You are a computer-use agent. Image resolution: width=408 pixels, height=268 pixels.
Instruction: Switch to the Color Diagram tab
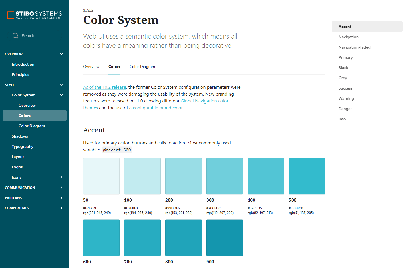tap(142, 67)
